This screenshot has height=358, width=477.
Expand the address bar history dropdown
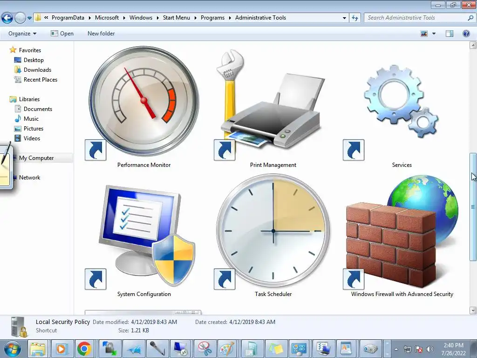click(344, 18)
